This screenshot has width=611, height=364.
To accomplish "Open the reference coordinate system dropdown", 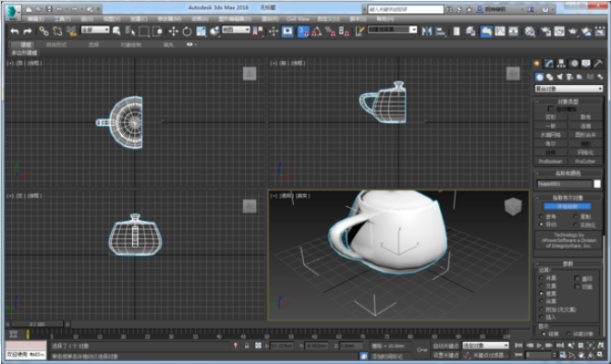I will (236, 30).
